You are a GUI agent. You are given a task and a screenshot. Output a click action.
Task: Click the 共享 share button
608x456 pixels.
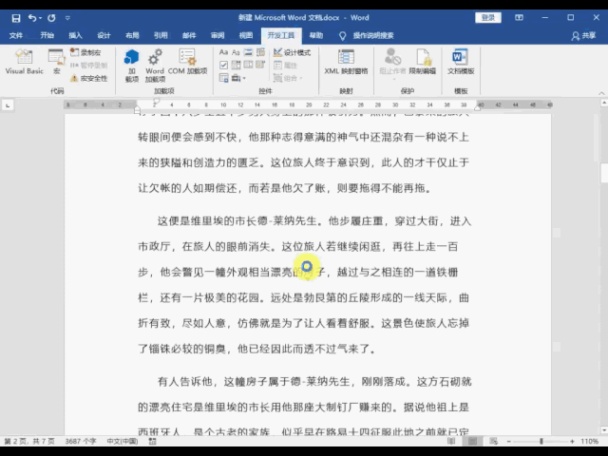(x=583, y=36)
